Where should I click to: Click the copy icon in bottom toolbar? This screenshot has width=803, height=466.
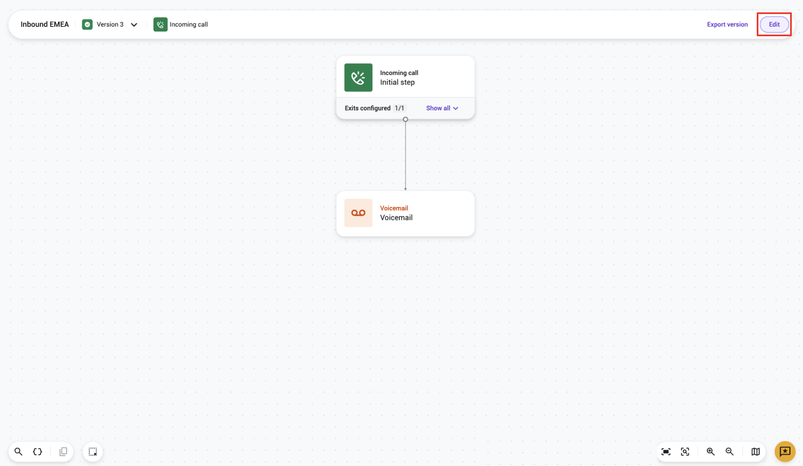coord(63,451)
